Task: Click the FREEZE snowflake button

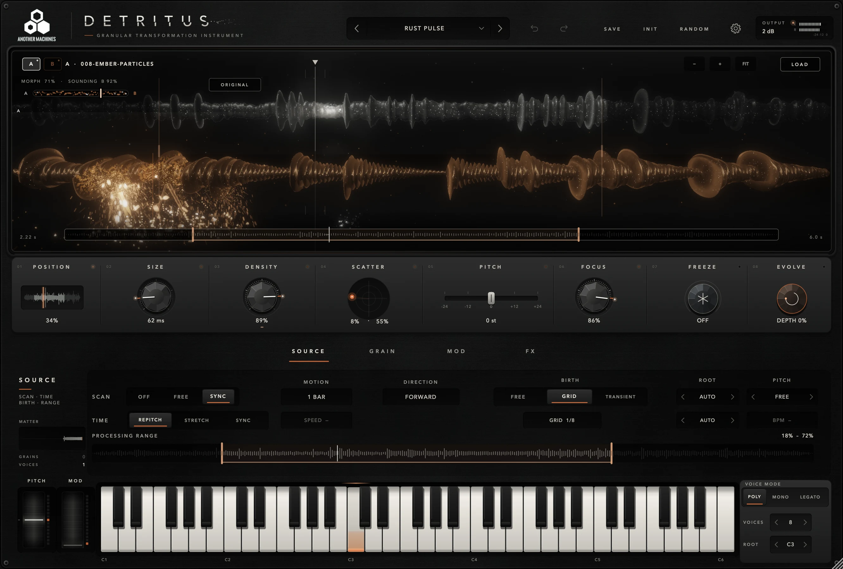Action: tap(702, 299)
